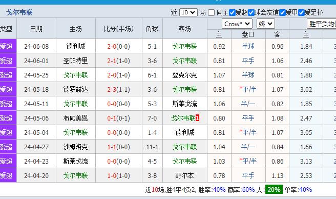Click win odds 3.13 value

click(x=306, y=161)
